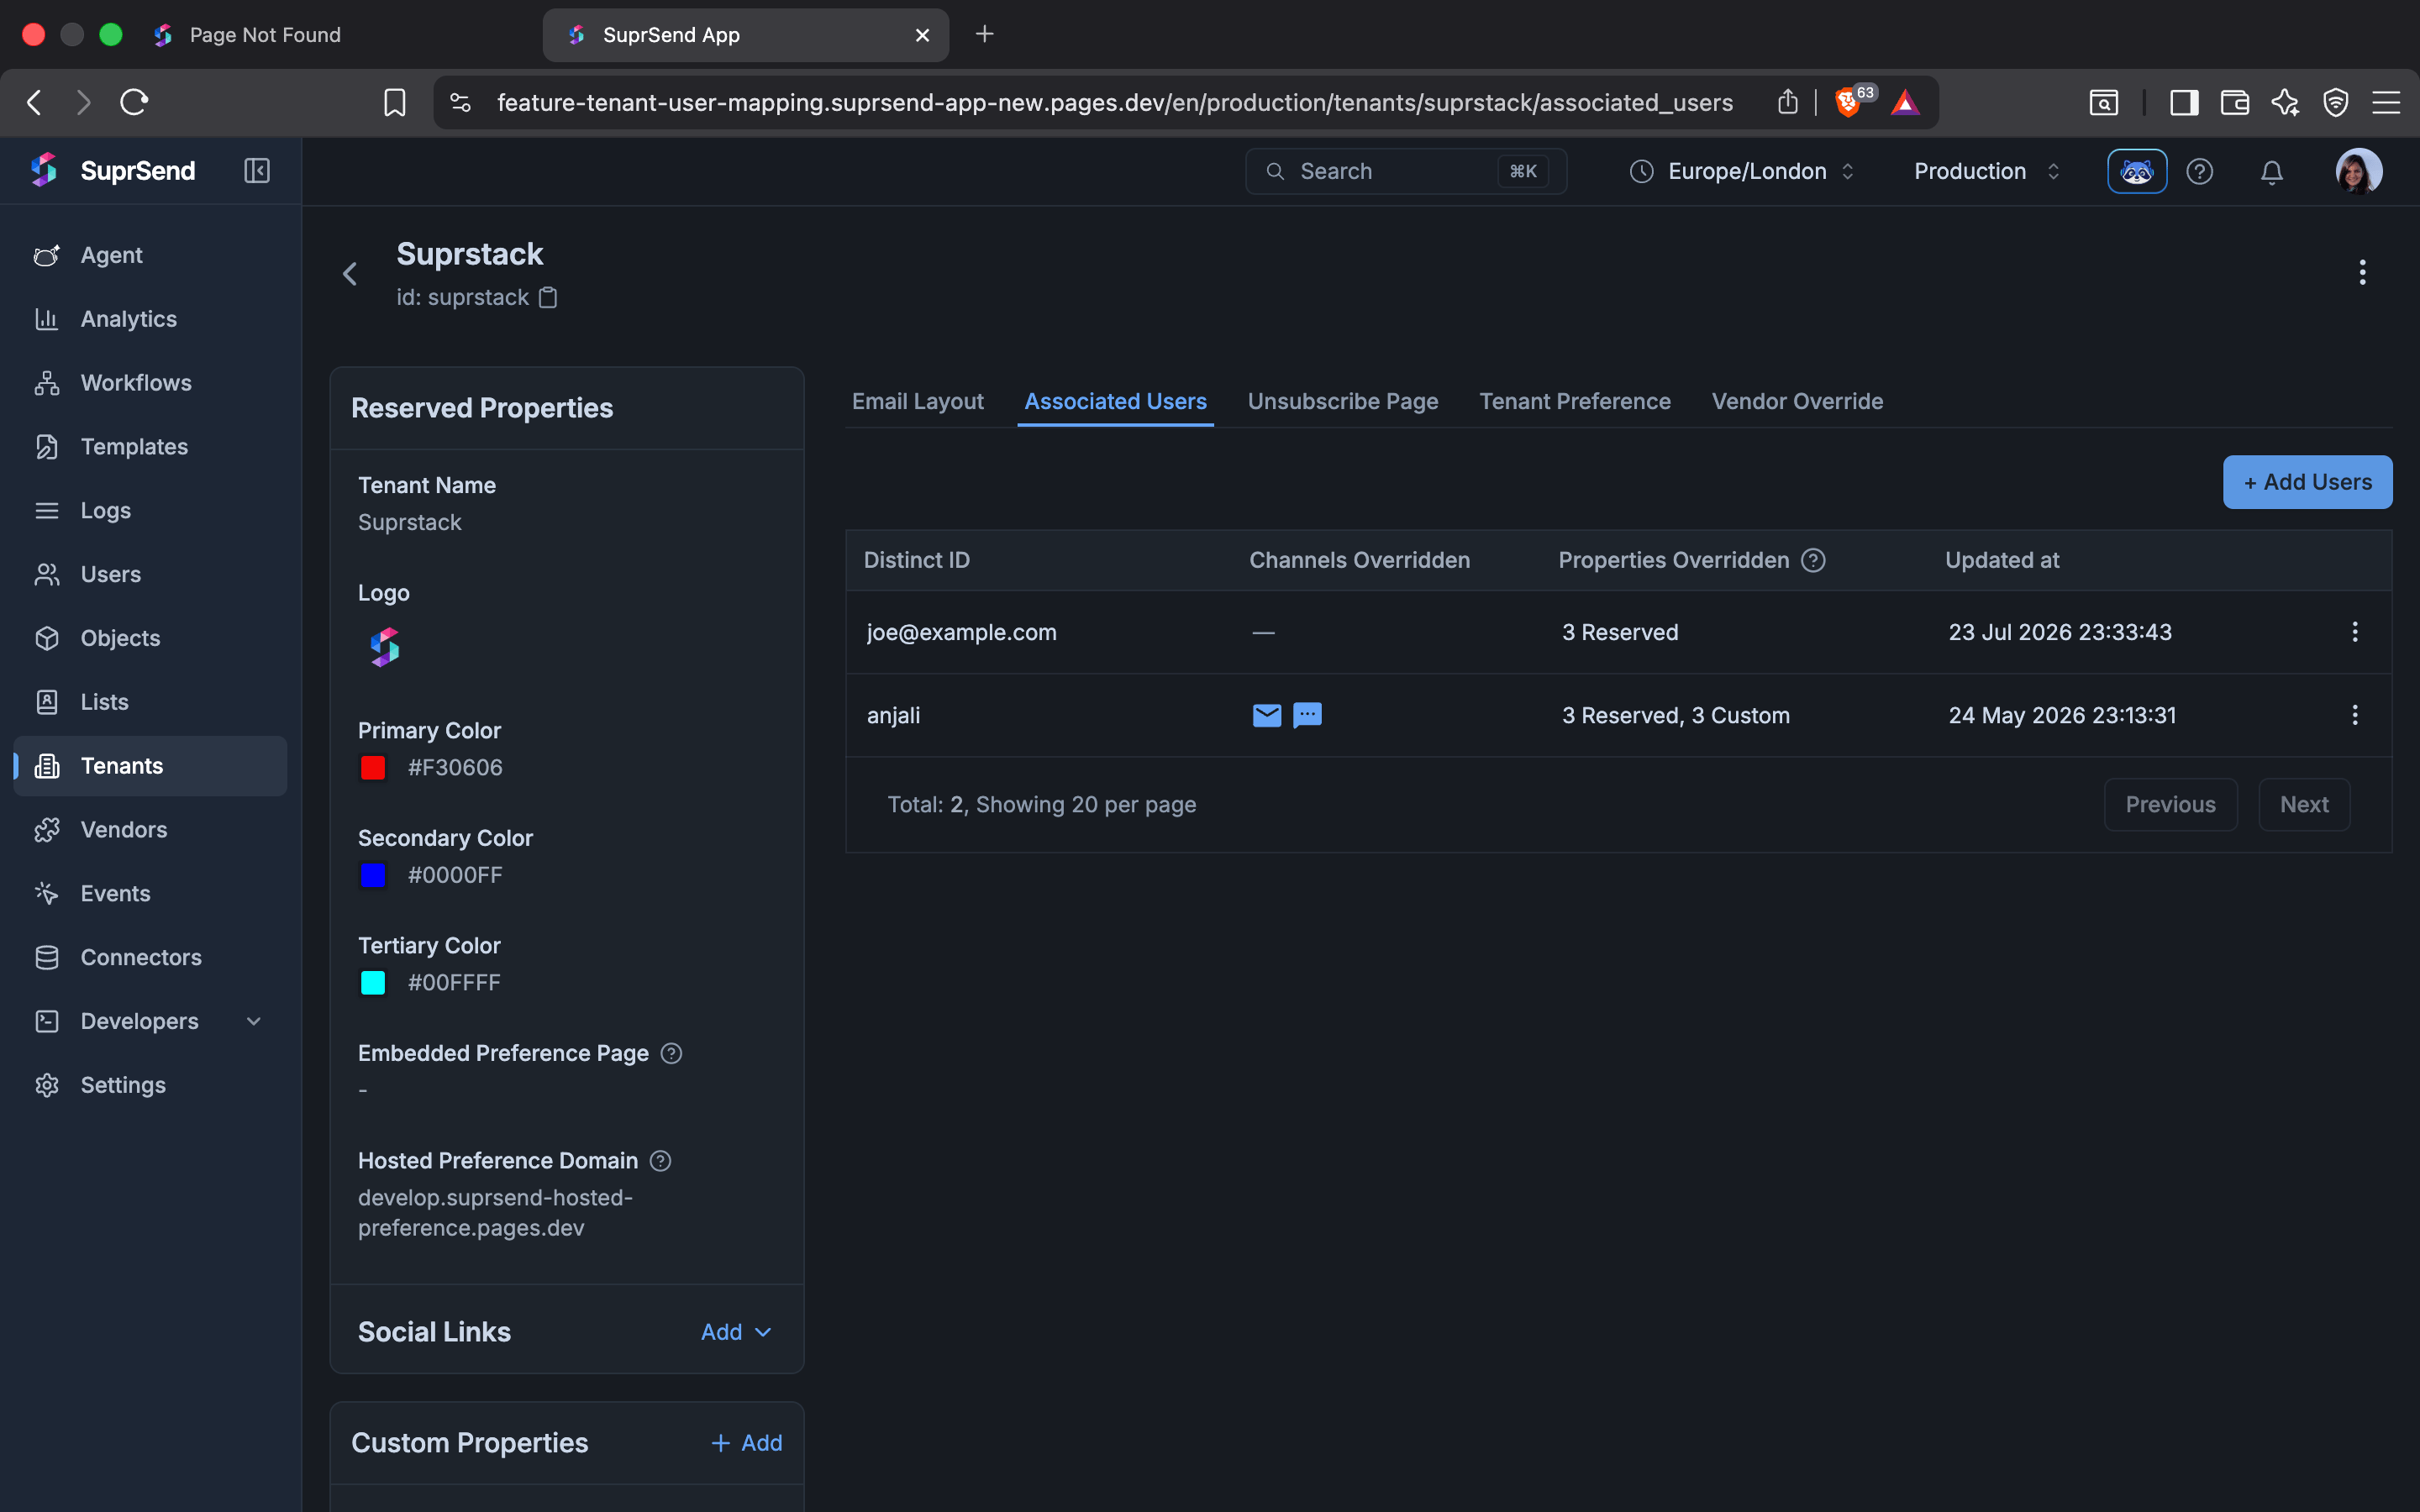This screenshot has height=1512, width=2420.
Task: Click the Suprstack tenant logo
Action: (x=385, y=648)
